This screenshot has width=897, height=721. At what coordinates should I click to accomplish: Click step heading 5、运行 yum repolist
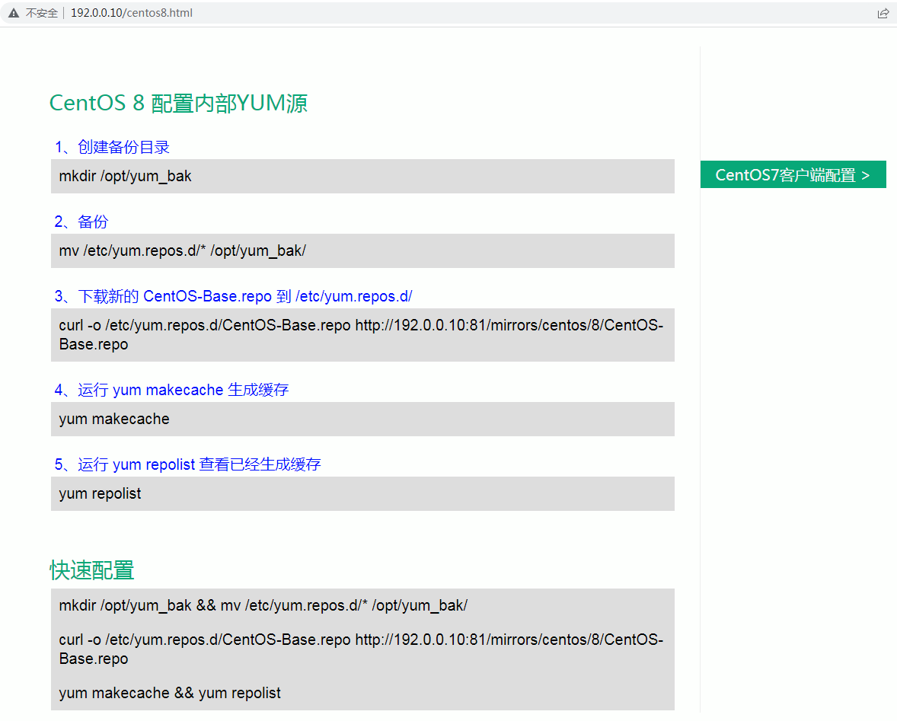pyautogui.click(x=187, y=464)
